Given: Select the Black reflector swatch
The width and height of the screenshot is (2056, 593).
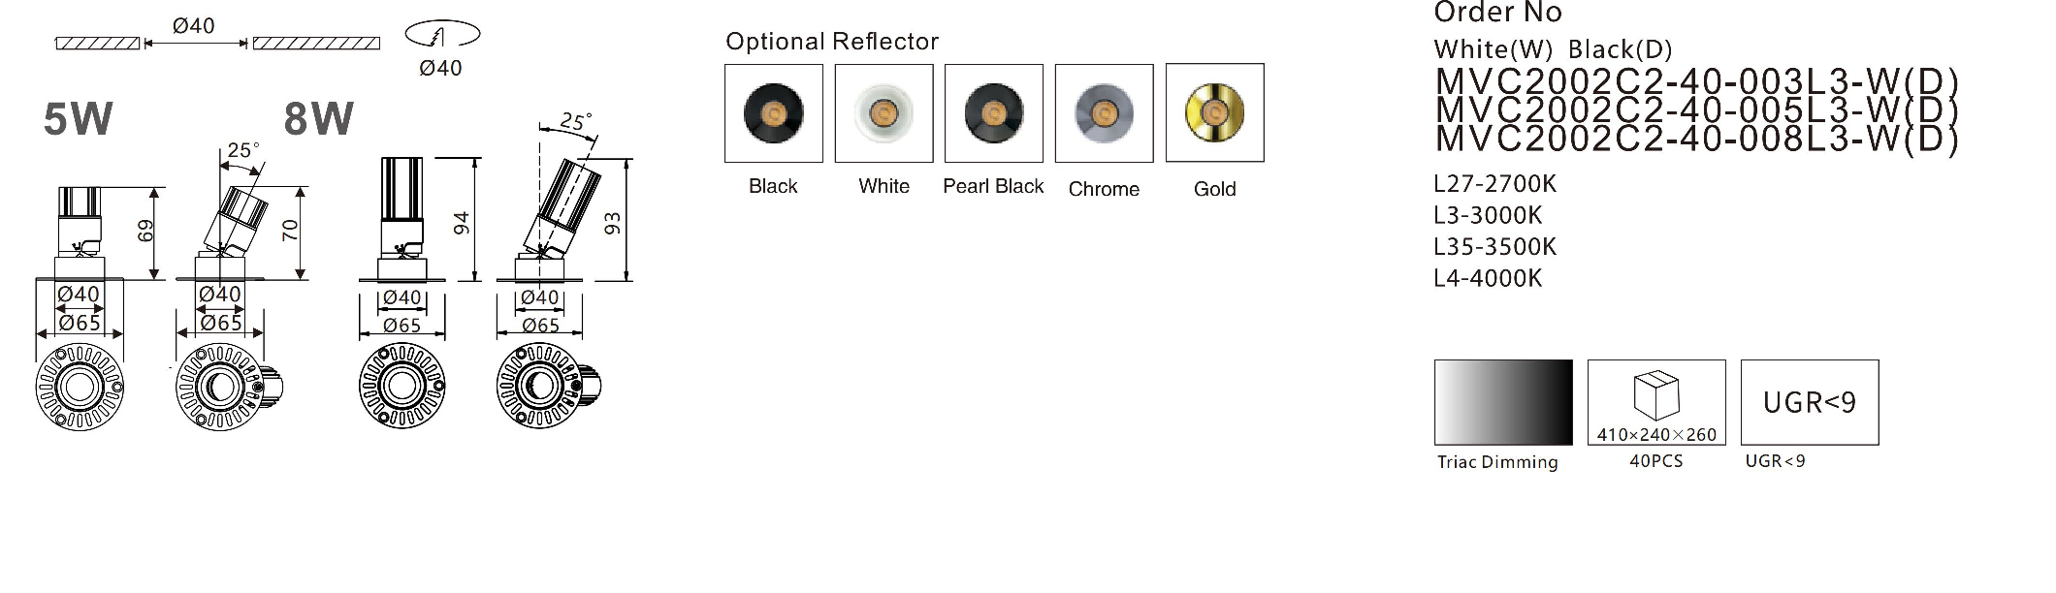Looking at the screenshot, I should (773, 113).
